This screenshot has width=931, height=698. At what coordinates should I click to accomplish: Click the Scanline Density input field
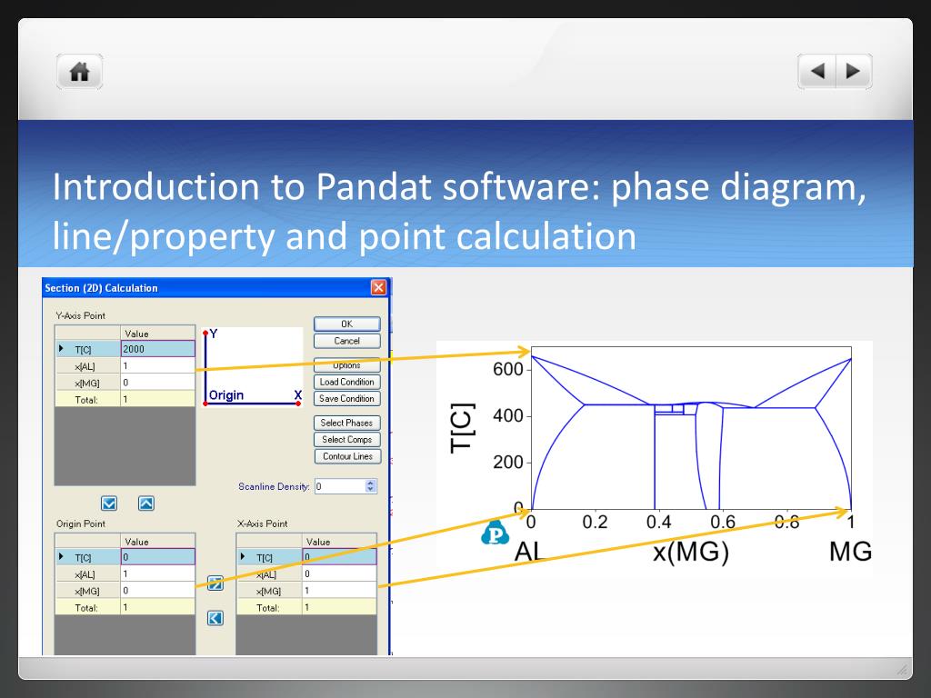click(340, 486)
